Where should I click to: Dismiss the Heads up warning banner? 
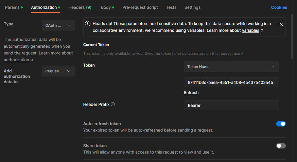[x=281, y=24]
